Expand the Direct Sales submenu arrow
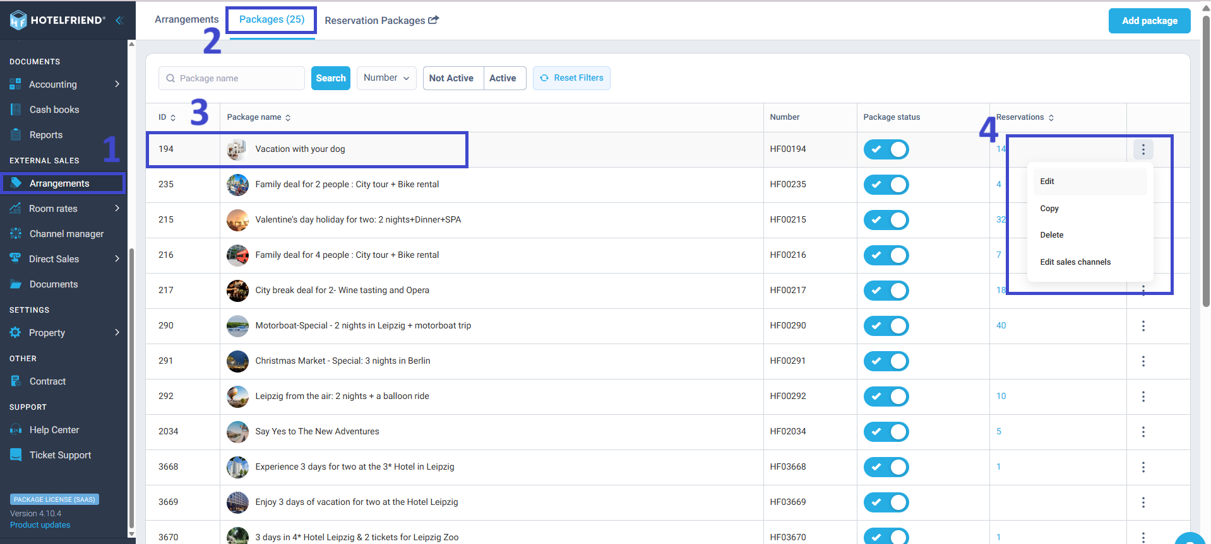This screenshot has width=1211, height=544. tap(117, 258)
